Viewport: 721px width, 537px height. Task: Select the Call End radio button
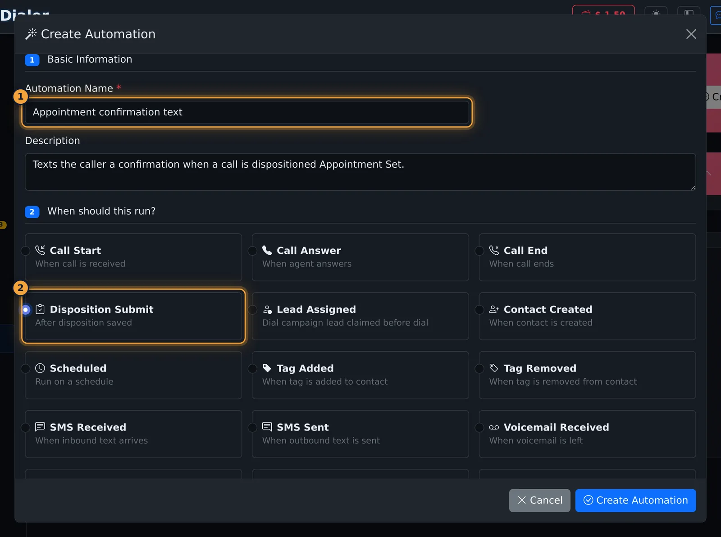480,251
